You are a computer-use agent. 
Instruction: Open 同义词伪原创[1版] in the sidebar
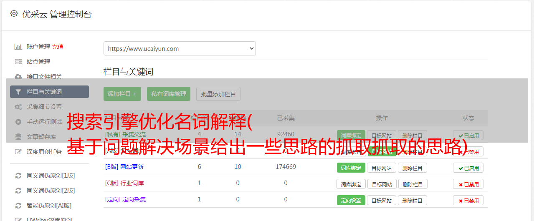click(x=51, y=176)
